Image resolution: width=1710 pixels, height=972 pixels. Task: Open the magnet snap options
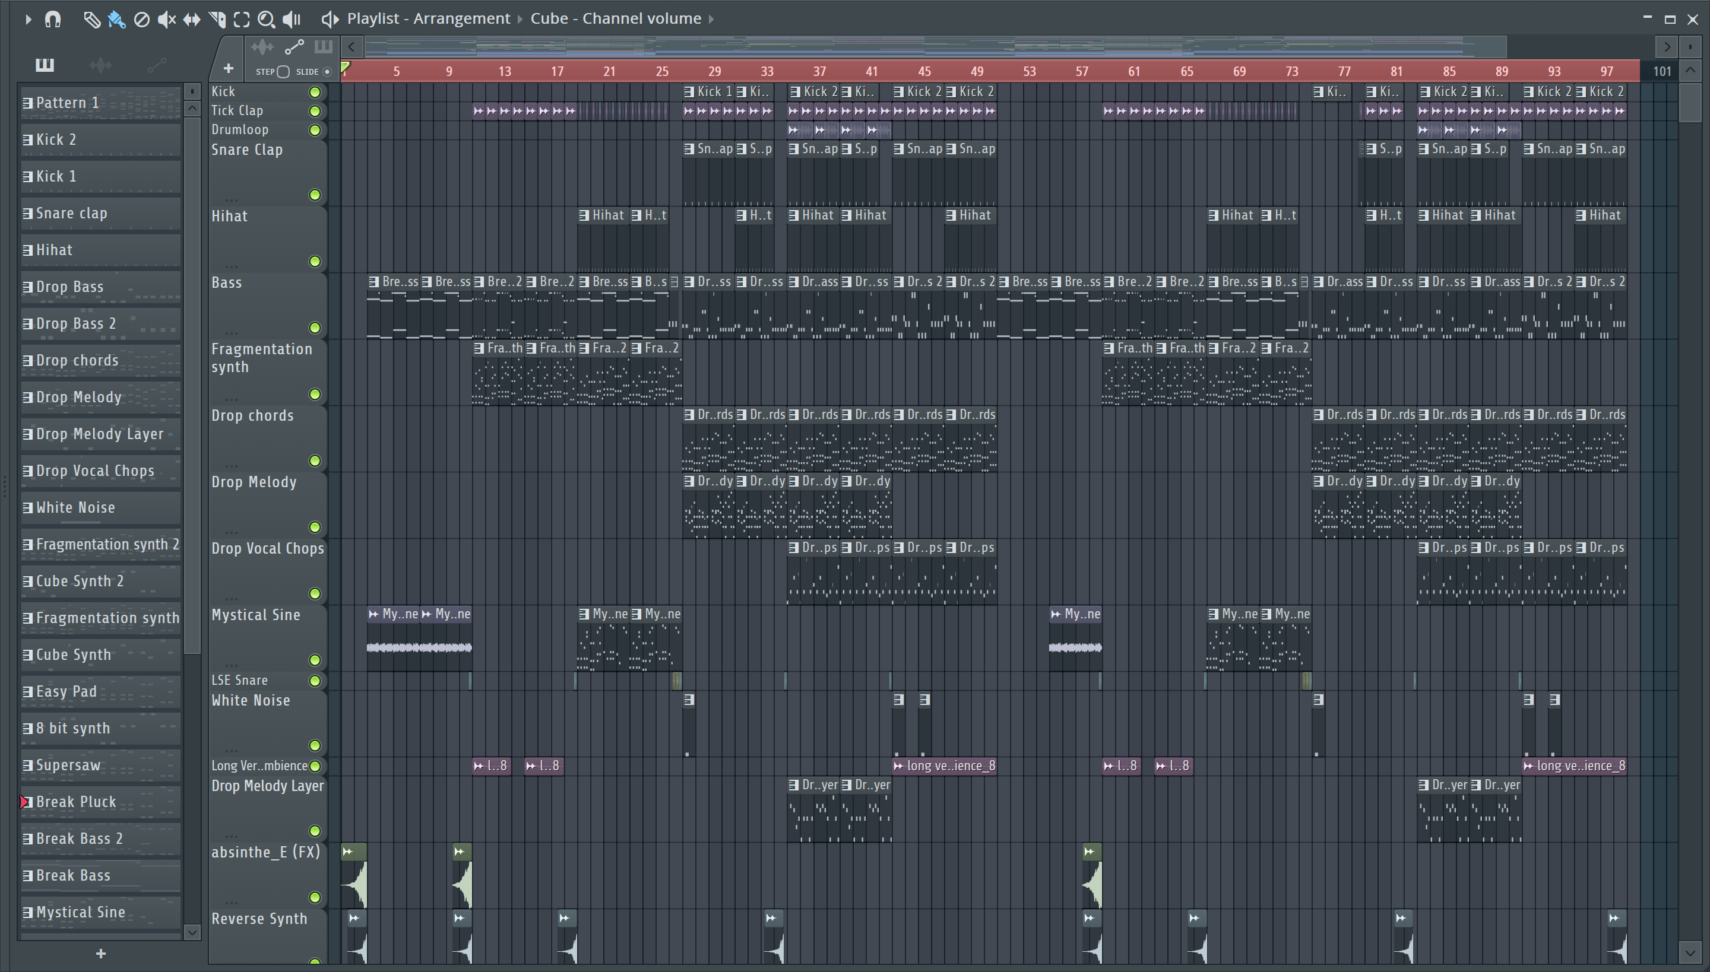[53, 20]
